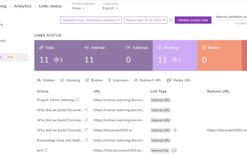Screen dimensions: 247x154
Task: Click the Manual validation usage bar
Action: tap(232, 20)
